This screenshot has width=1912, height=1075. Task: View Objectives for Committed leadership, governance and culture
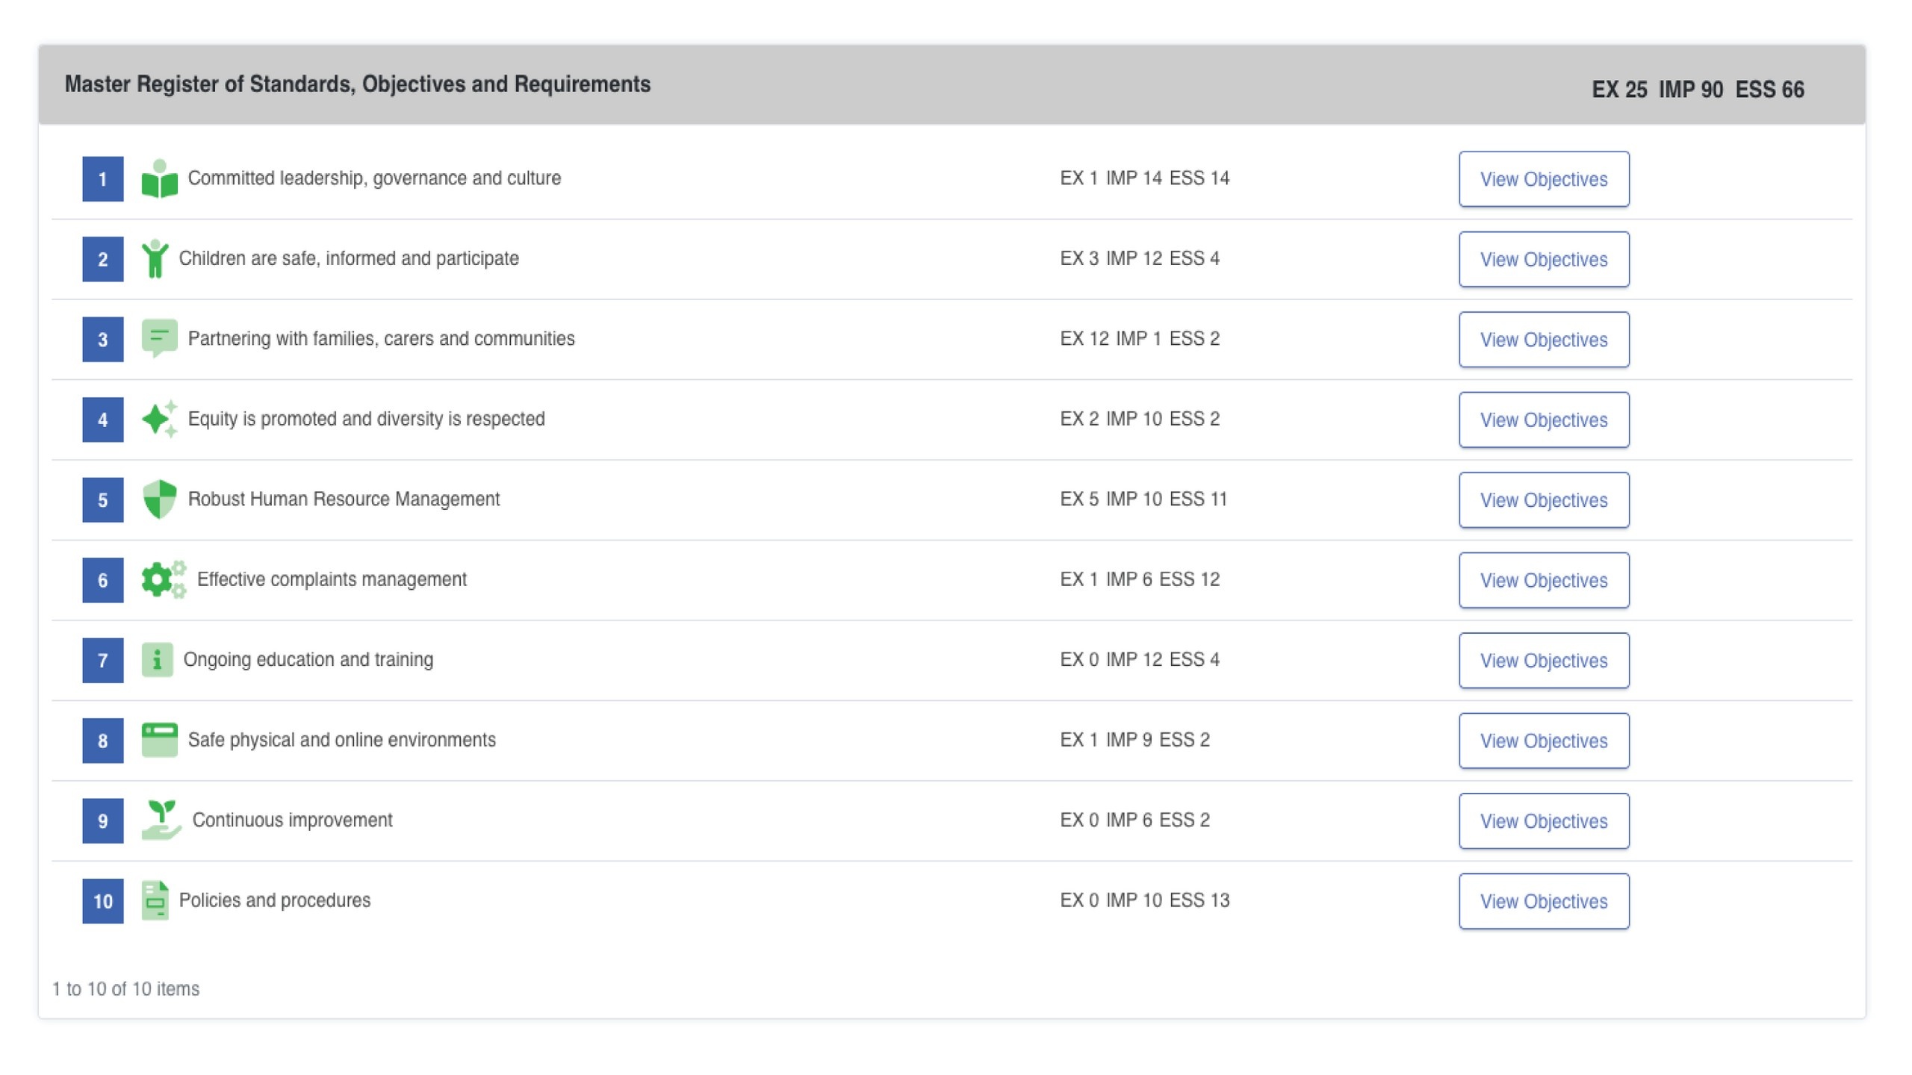(x=1543, y=179)
